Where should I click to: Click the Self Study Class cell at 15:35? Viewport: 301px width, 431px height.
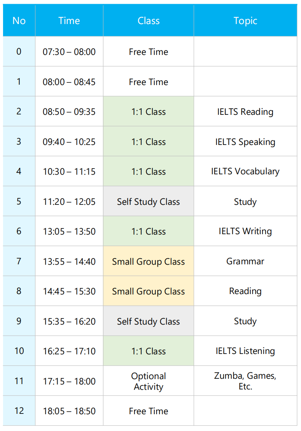(149, 321)
